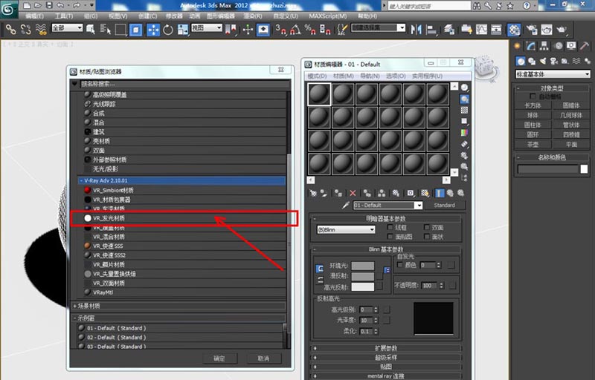This screenshot has height=380, width=595.
Task: Open the Hierarchy tab in command panel
Action: coord(544,46)
